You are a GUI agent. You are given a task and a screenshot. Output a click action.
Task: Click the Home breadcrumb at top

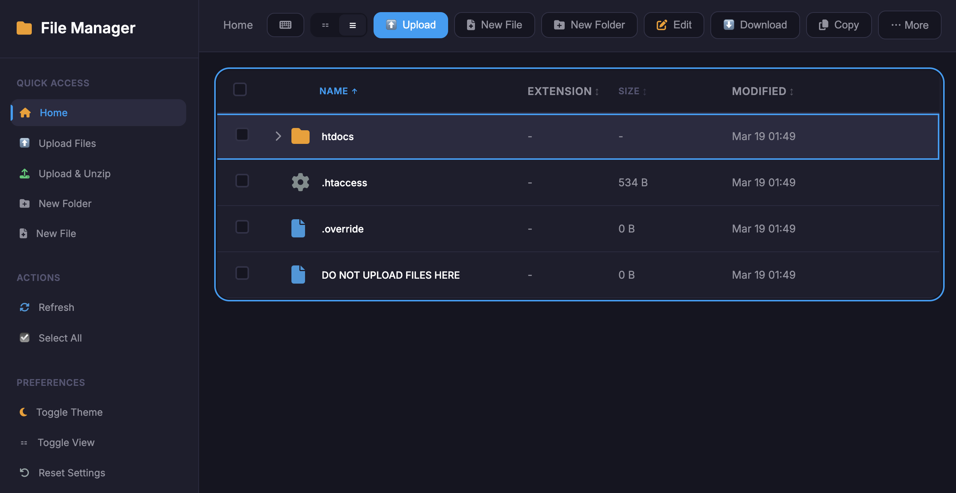coord(238,25)
